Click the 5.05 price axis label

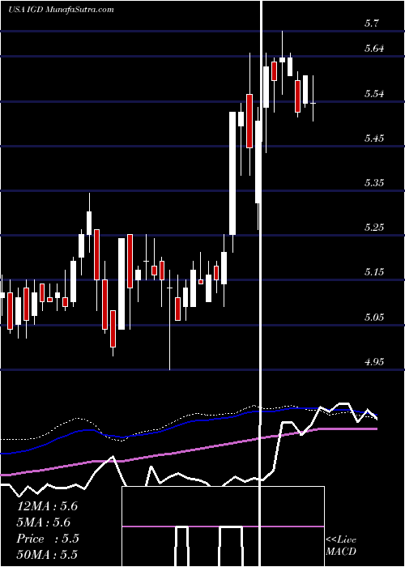click(373, 318)
